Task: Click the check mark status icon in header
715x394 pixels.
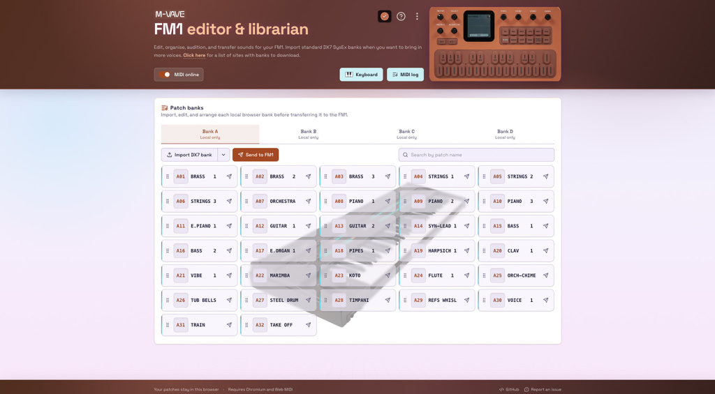Action: coord(385,17)
